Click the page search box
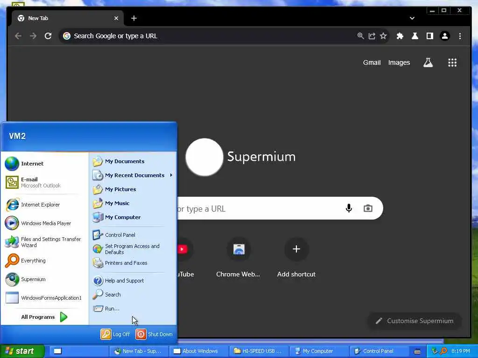478x358 pixels. tap(279, 208)
